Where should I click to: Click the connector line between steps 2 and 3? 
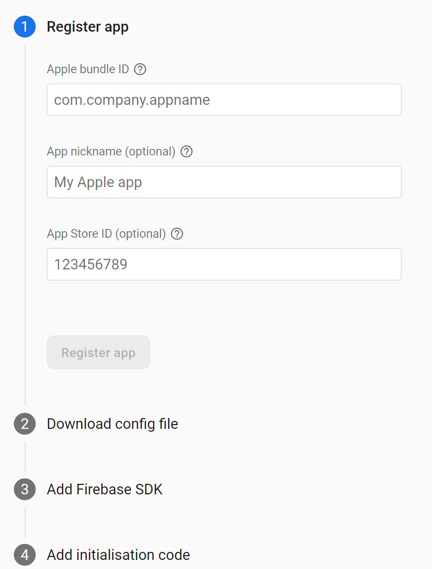click(x=25, y=457)
